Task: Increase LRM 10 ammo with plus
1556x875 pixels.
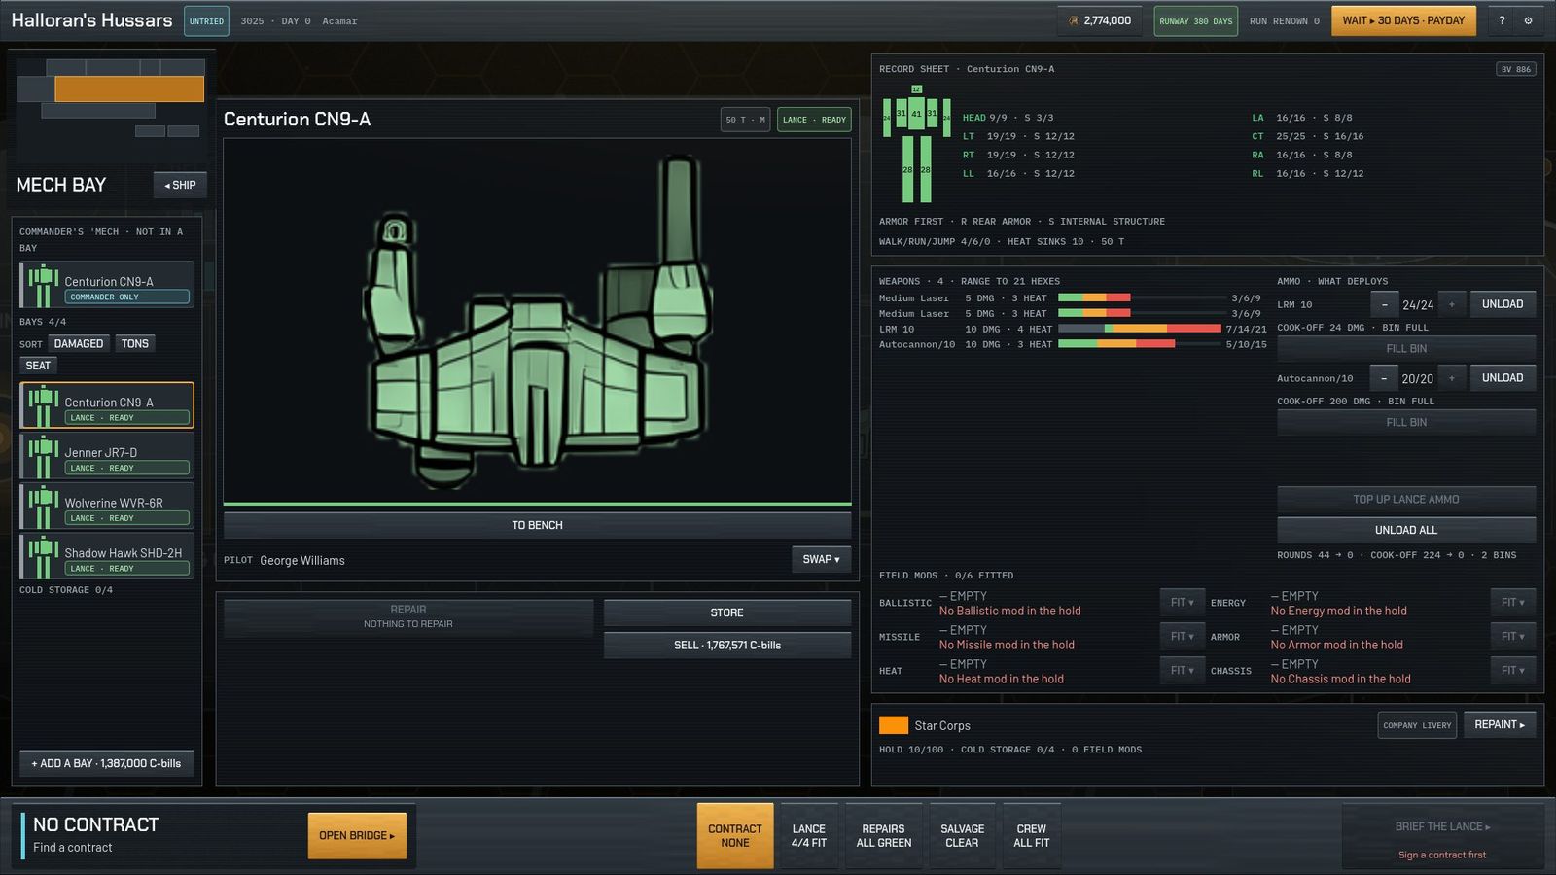Action: click(1452, 304)
